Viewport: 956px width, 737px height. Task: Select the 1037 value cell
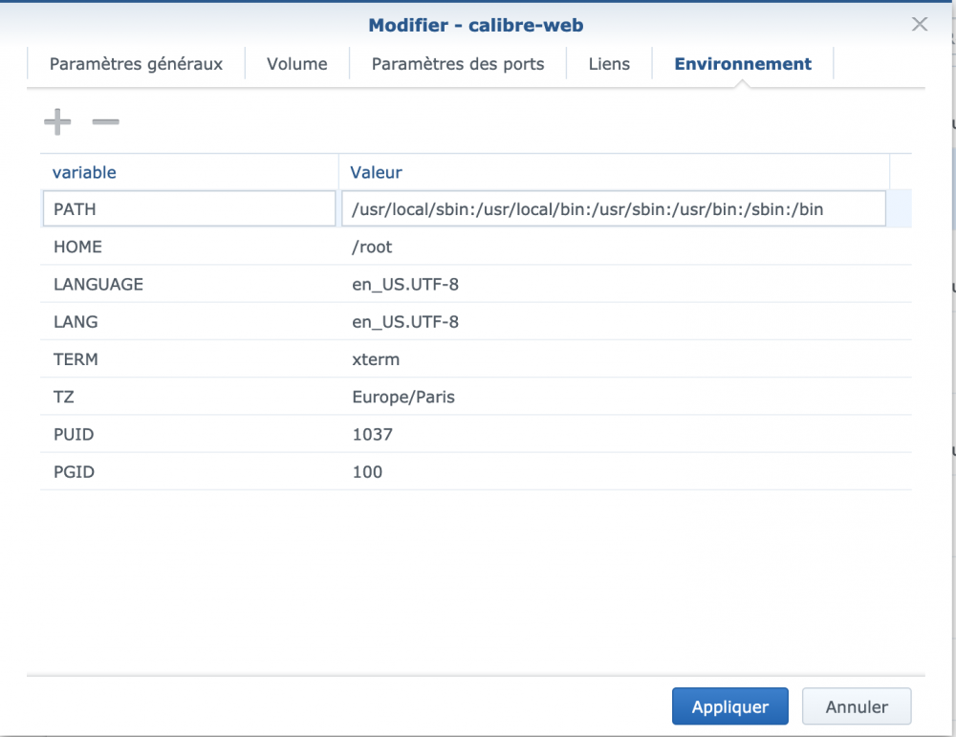pos(373,435)
